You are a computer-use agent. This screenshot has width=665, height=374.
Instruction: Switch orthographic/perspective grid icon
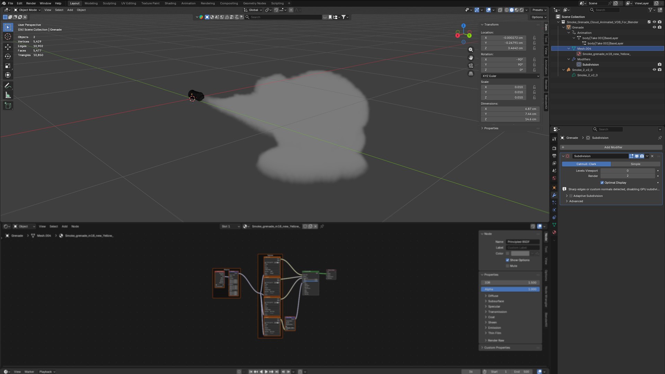coord(471,73)
